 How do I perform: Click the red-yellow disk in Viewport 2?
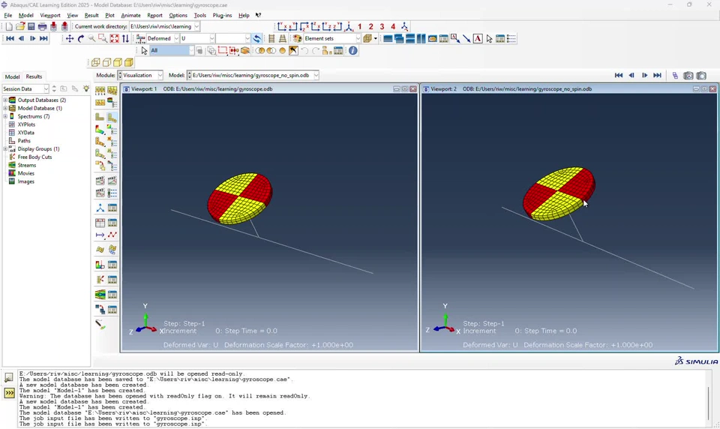pos(559,193)
